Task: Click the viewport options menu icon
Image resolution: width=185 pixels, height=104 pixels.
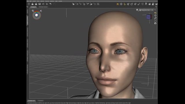Action: tap(155, 10)
